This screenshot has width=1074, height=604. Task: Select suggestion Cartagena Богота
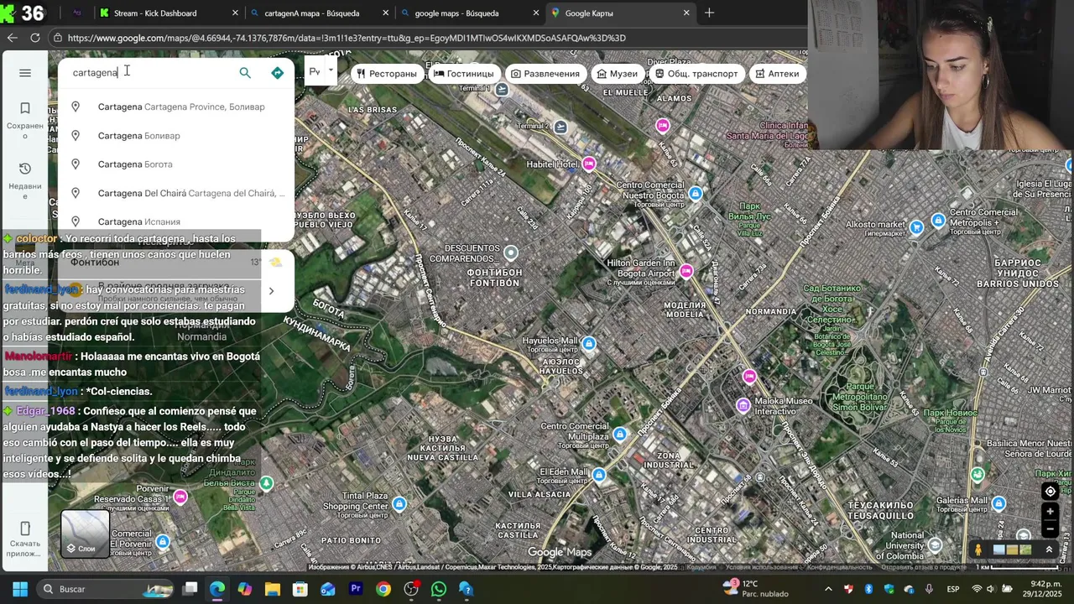click(176, 164)
